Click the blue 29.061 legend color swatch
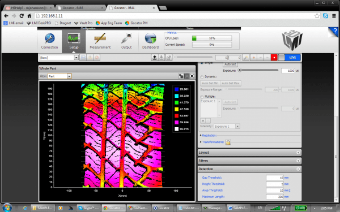 (176, 89)
